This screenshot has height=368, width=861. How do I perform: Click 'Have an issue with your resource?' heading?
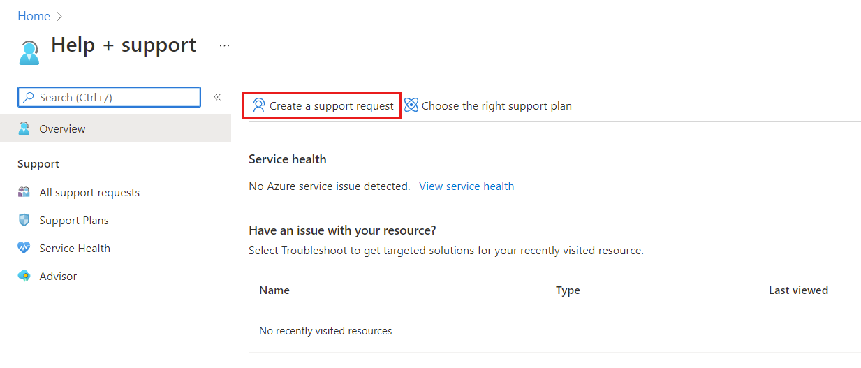(342, 230)
